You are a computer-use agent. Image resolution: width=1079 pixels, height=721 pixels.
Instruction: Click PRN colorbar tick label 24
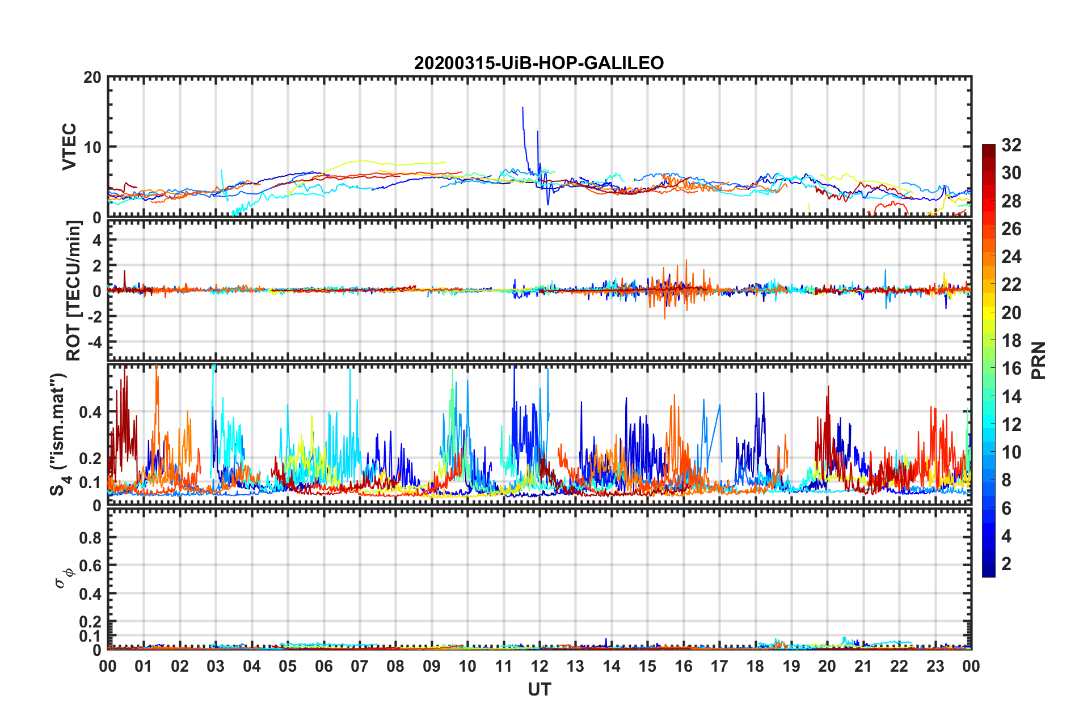pos(1011,257)
